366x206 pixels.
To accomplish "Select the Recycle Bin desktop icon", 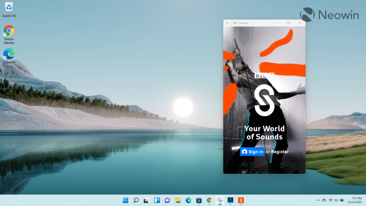I will [x=9, y=9].
